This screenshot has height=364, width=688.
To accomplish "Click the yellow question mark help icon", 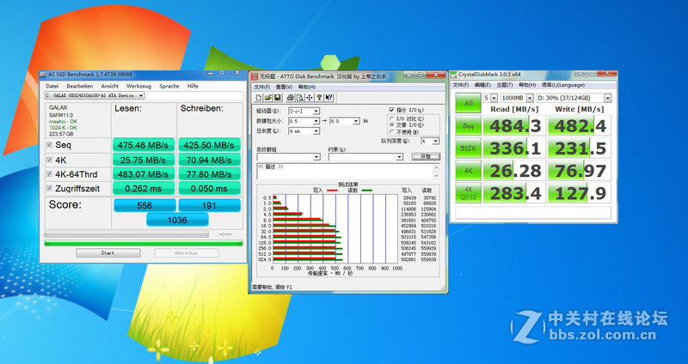I will (319, 97).
